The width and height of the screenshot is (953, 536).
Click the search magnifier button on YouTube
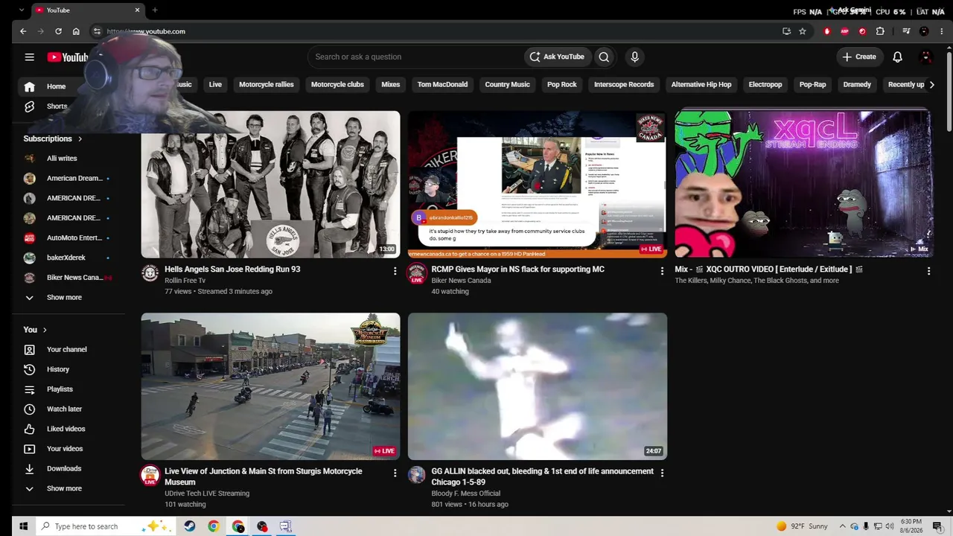point(604,57)
